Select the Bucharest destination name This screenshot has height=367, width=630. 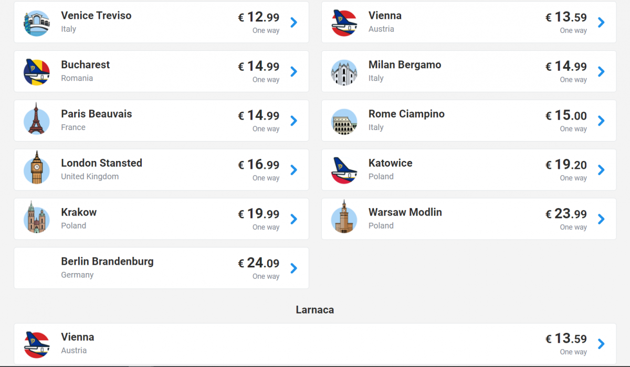(x=86, y=64)
